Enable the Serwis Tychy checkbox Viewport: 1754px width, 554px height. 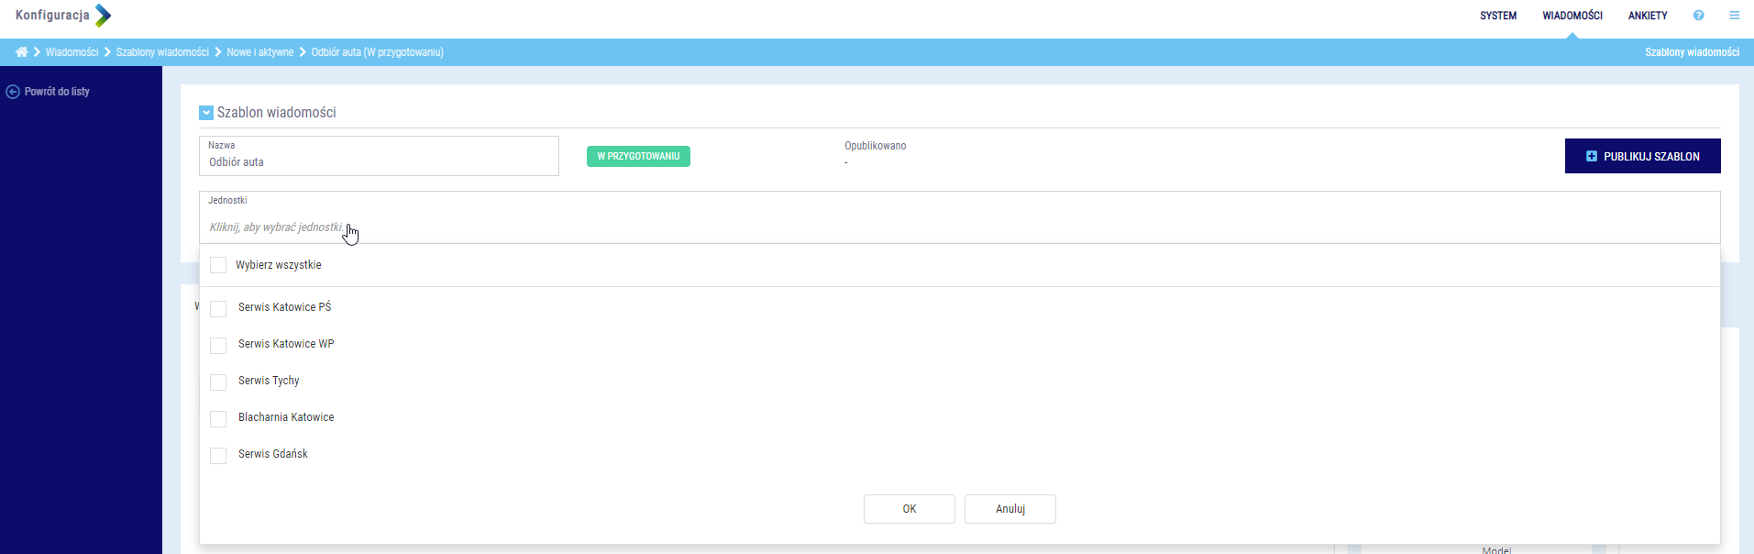click(218, 382)
